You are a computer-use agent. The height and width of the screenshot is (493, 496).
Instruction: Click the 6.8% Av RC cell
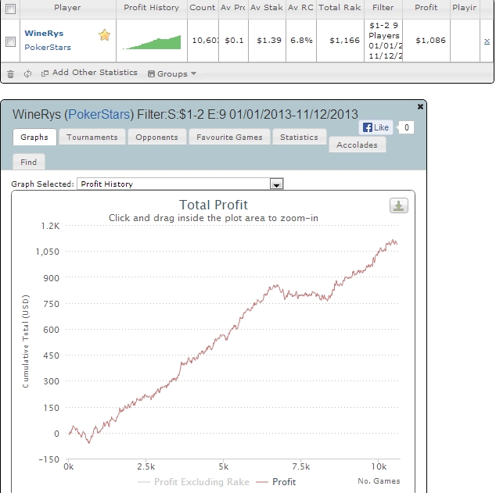(x=301, y=41)
